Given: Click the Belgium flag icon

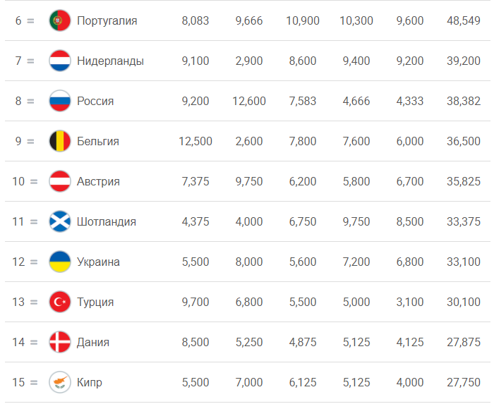Looking at the screenshot, I should tap(60, 142).
